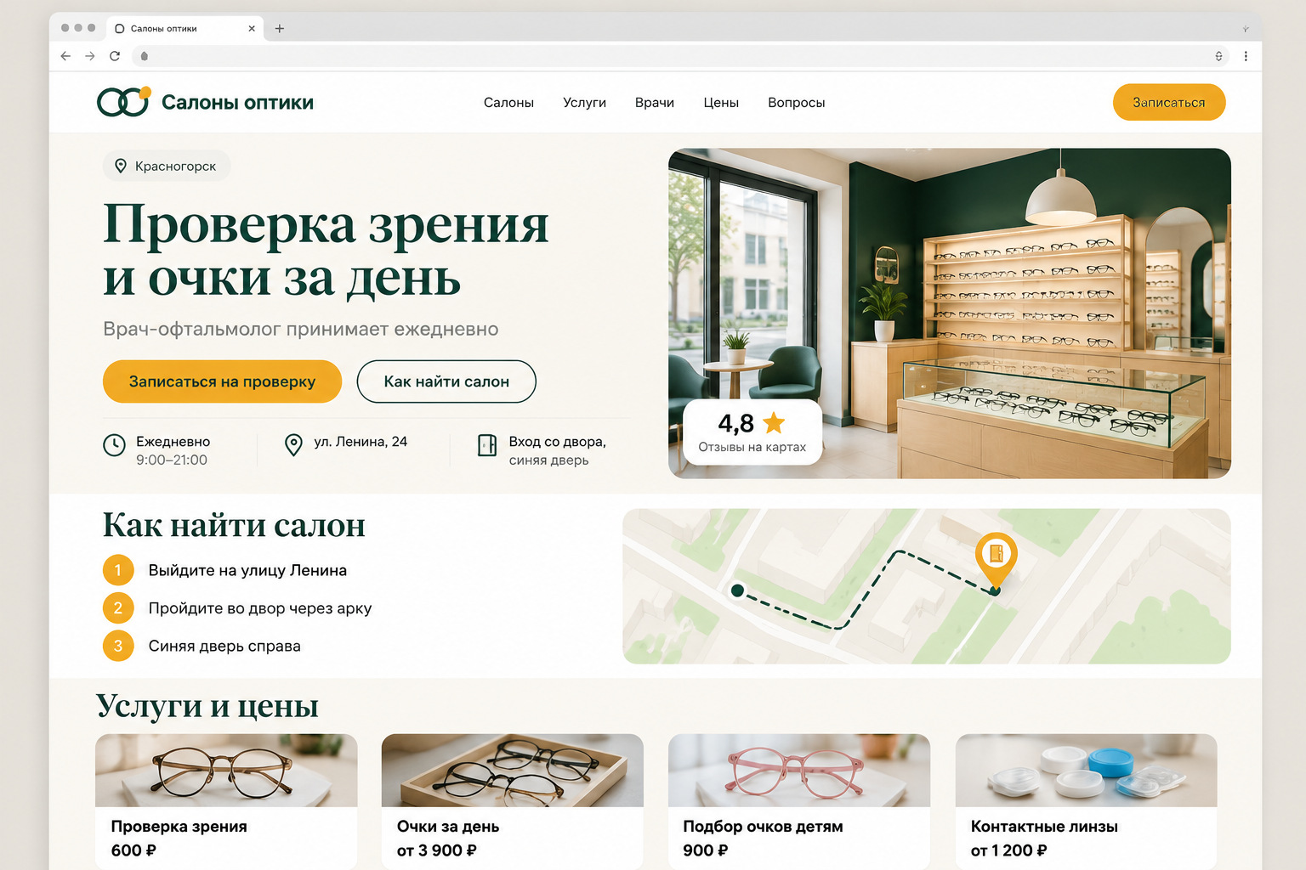Click the browser address bar
The height and width of the screenshot is (870, 1306).
tap(680, 56)
